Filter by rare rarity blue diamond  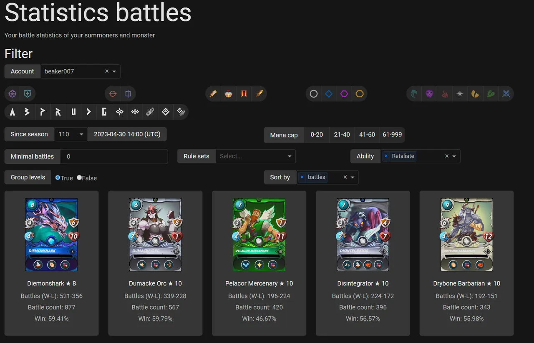329,94
